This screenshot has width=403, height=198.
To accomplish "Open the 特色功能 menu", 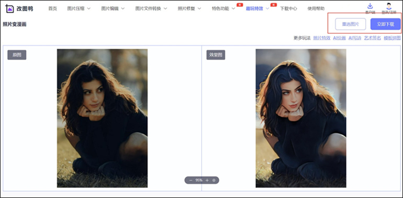I will (x=223, y=9).
